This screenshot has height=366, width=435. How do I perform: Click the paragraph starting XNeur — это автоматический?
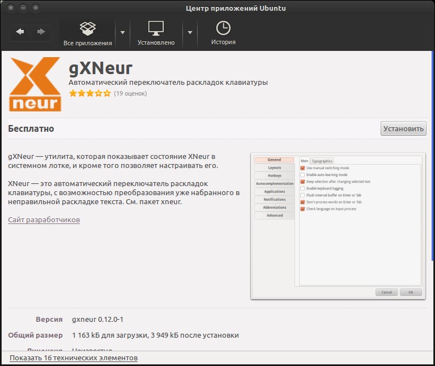[123, 192]
